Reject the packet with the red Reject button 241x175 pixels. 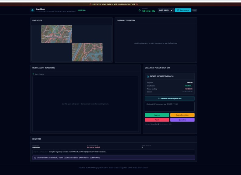click(x=157, y=120)
